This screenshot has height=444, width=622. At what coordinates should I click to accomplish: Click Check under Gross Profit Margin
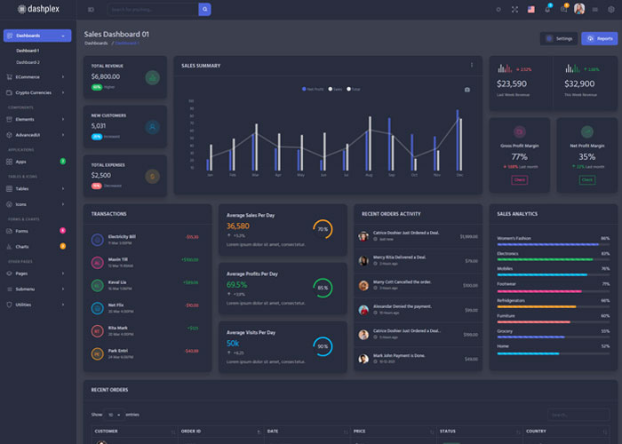point(520,179)
